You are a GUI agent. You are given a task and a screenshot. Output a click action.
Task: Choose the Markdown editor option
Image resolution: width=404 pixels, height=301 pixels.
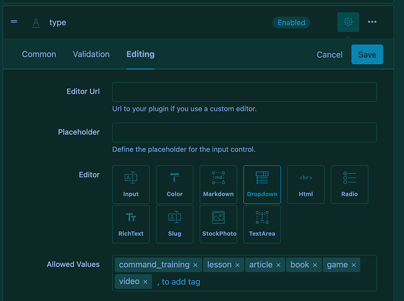218,185
